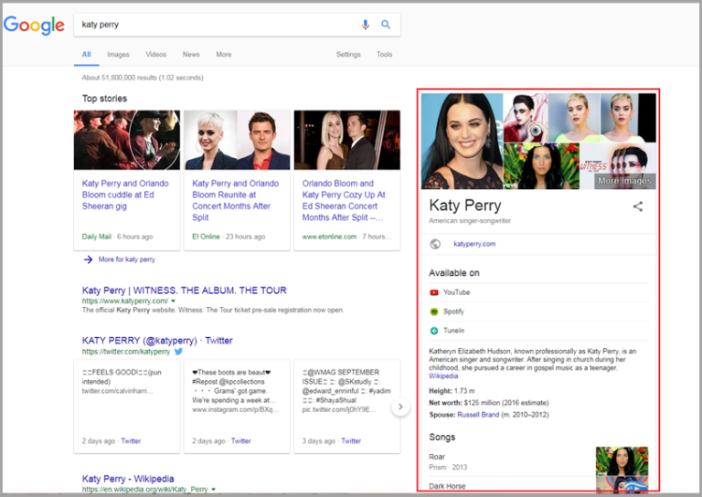This screenshot has height=497, width=702.
Task: Click the Google logo
Action: 34,25
